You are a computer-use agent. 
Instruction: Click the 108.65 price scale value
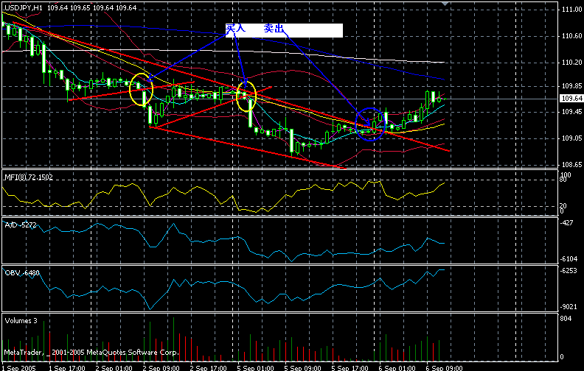(571, 164)
